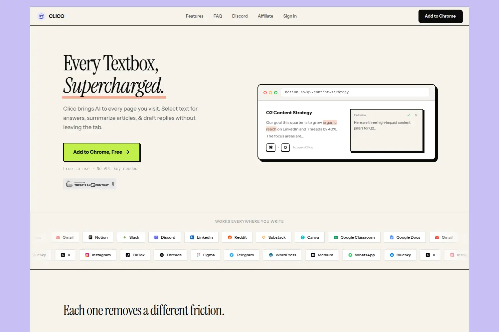Viewport: 499px width, 332px height.
Task: Click the command key icon
Action: 271,147
